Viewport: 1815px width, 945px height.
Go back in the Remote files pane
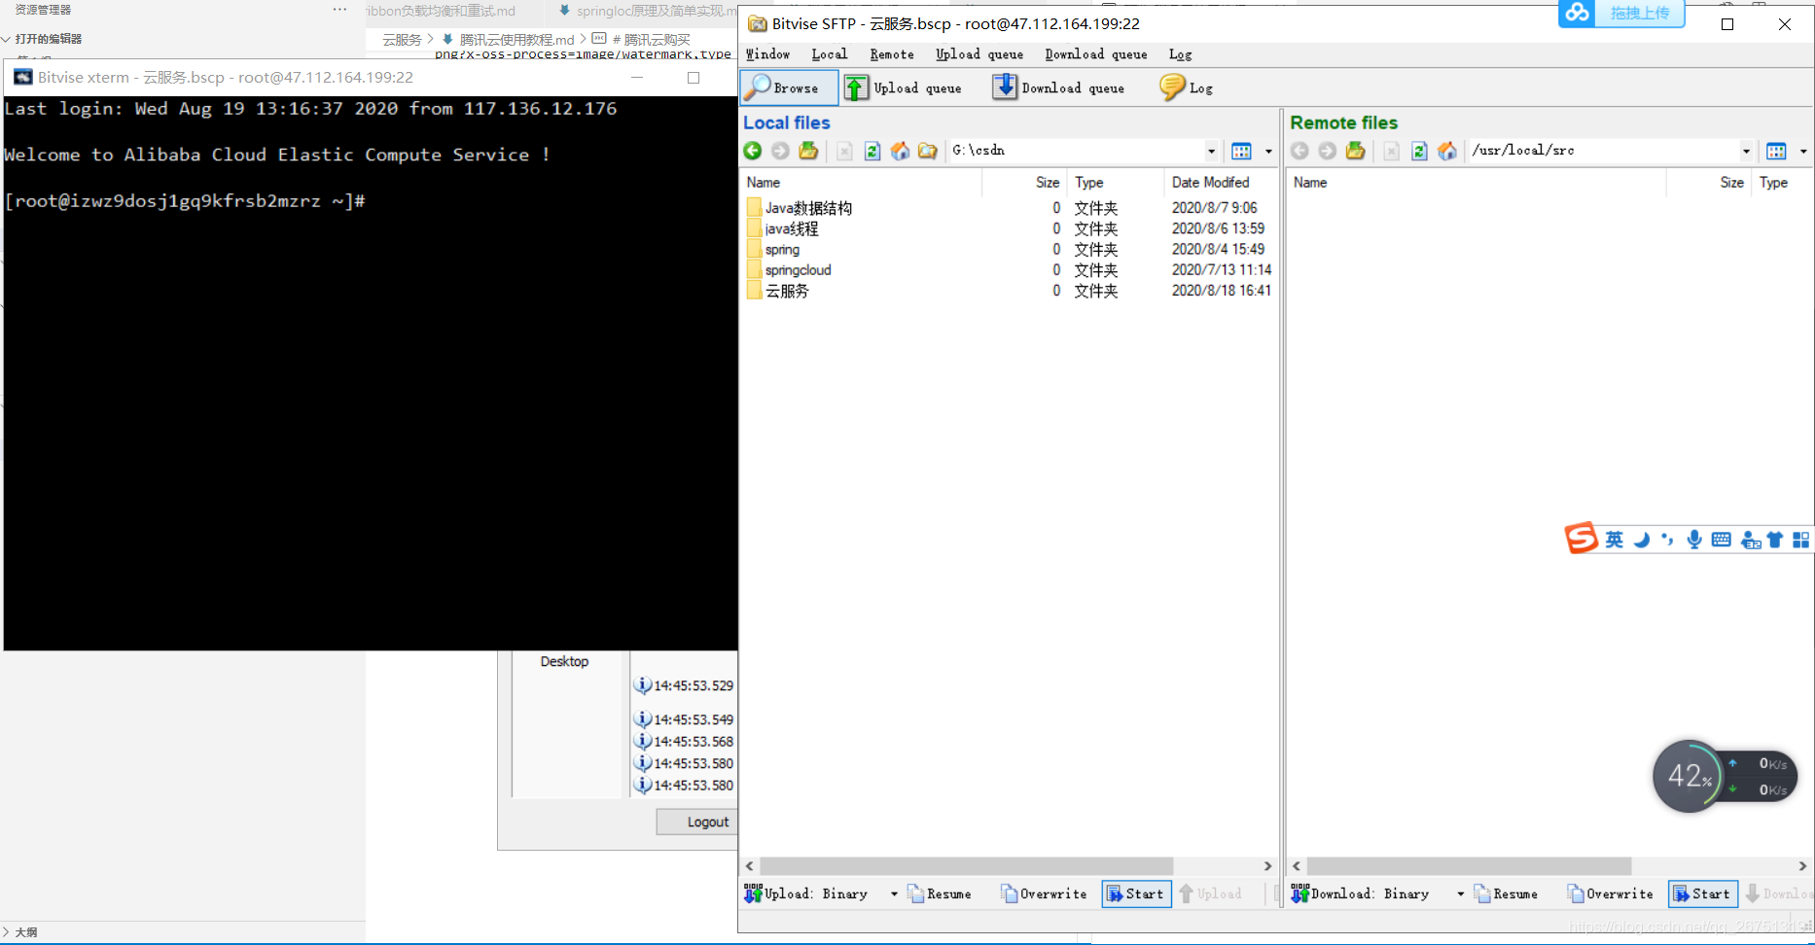pyautogui.click(x=1299, y=151)
